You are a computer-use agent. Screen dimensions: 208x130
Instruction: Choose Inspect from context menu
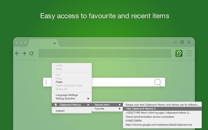[60, 111]
